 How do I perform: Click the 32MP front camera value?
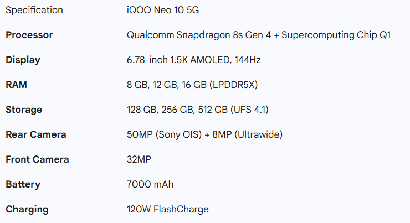(x=139, y=159)
